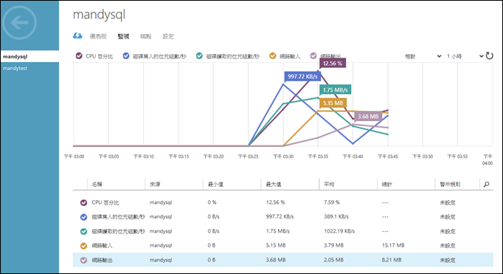The height and width of the screenshot is (274, 503).
Task: Click the circular back arrow button
Action: (19, 22)
